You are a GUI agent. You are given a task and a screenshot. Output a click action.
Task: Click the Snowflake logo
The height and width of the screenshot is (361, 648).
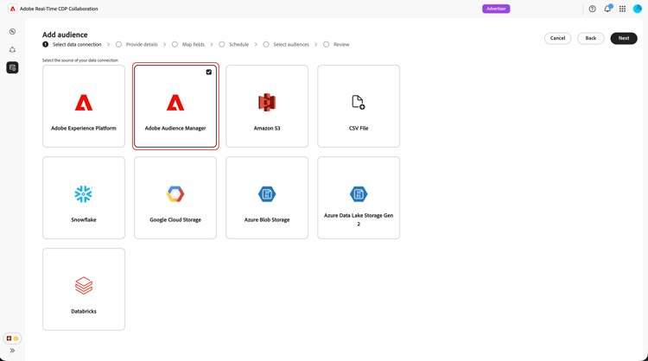click(x=84, y=194)
